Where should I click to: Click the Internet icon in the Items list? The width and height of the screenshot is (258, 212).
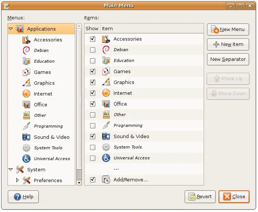click(106, 93)
